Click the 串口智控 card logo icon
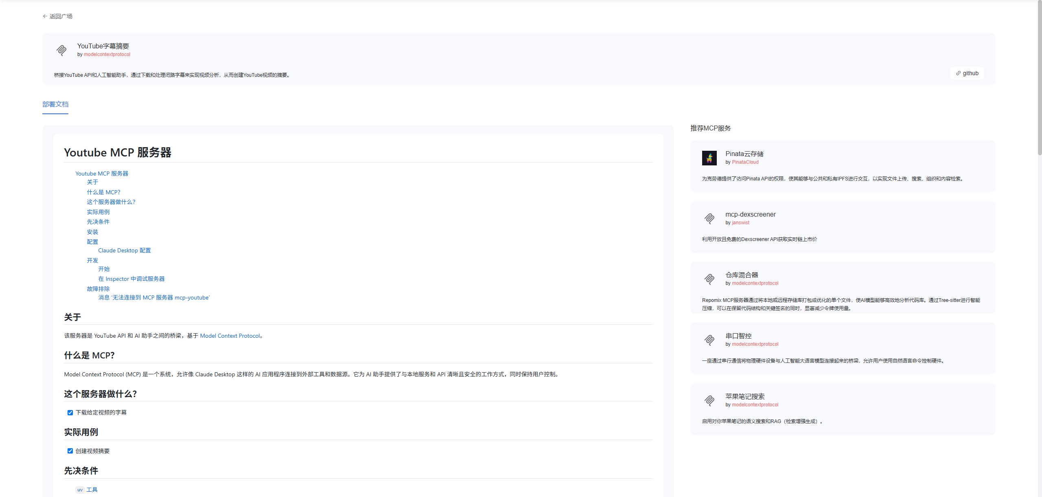This screenshot has height=497, width=1042. point(709,340)
